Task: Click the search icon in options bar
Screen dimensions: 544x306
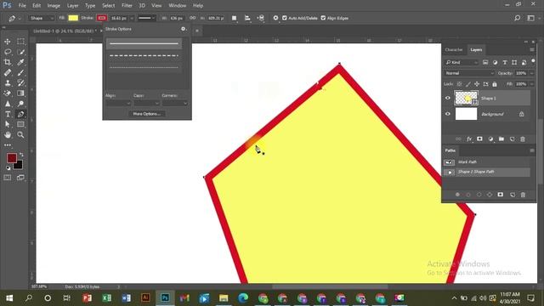Action: [517, 18]
